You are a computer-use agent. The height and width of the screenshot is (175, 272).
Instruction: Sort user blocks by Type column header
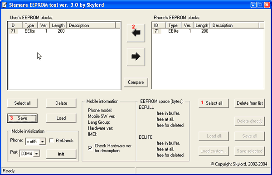tap(29, 25)
